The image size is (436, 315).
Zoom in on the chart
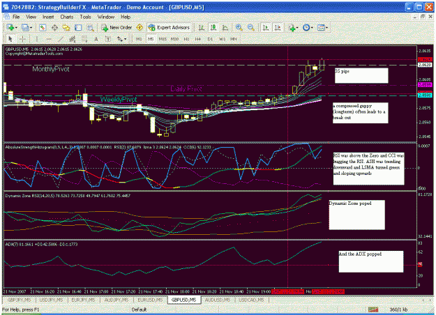[x=239, y=27]
